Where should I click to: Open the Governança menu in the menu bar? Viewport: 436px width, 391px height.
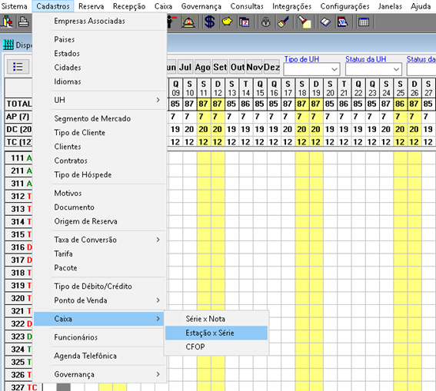201,6
